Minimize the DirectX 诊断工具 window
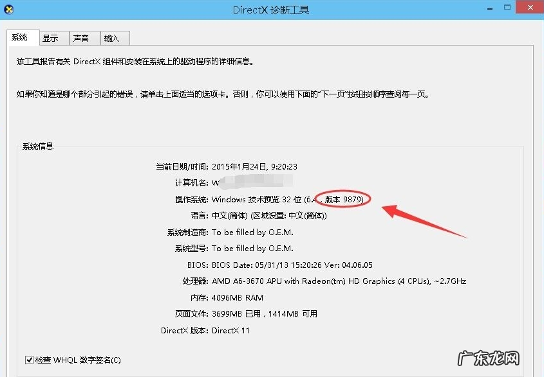The width and height of the screenshot is (544, 377). [489, 9]
